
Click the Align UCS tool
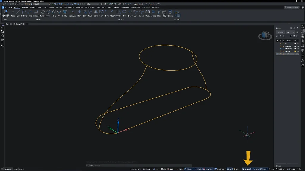[x=6, y=13]
